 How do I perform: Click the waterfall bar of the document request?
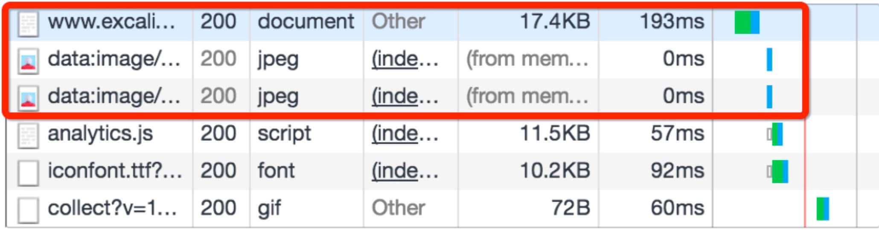(x=747, y=22)
